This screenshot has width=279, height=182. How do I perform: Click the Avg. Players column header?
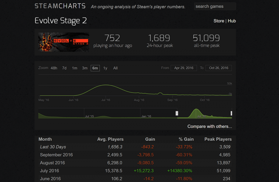(x=110, y=139)
